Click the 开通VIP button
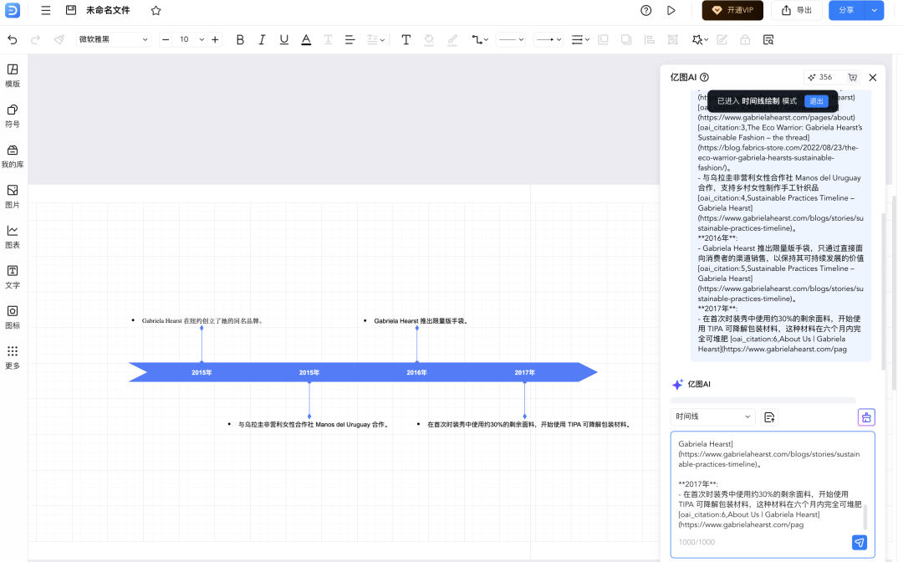 tap(732, 10)
